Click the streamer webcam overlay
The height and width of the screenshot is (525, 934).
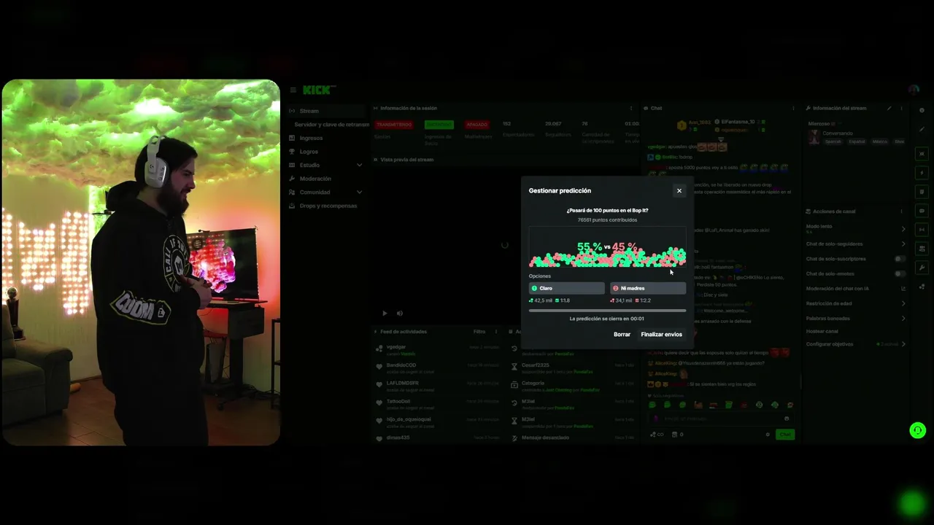pyautogui.click(x=141, y=262)
